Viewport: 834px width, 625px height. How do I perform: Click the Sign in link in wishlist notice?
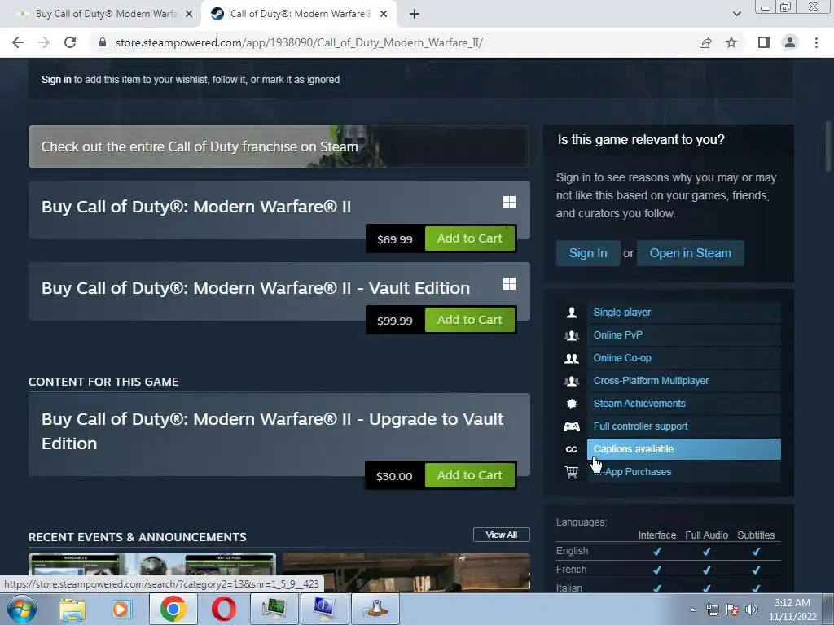tap(56, 80)
